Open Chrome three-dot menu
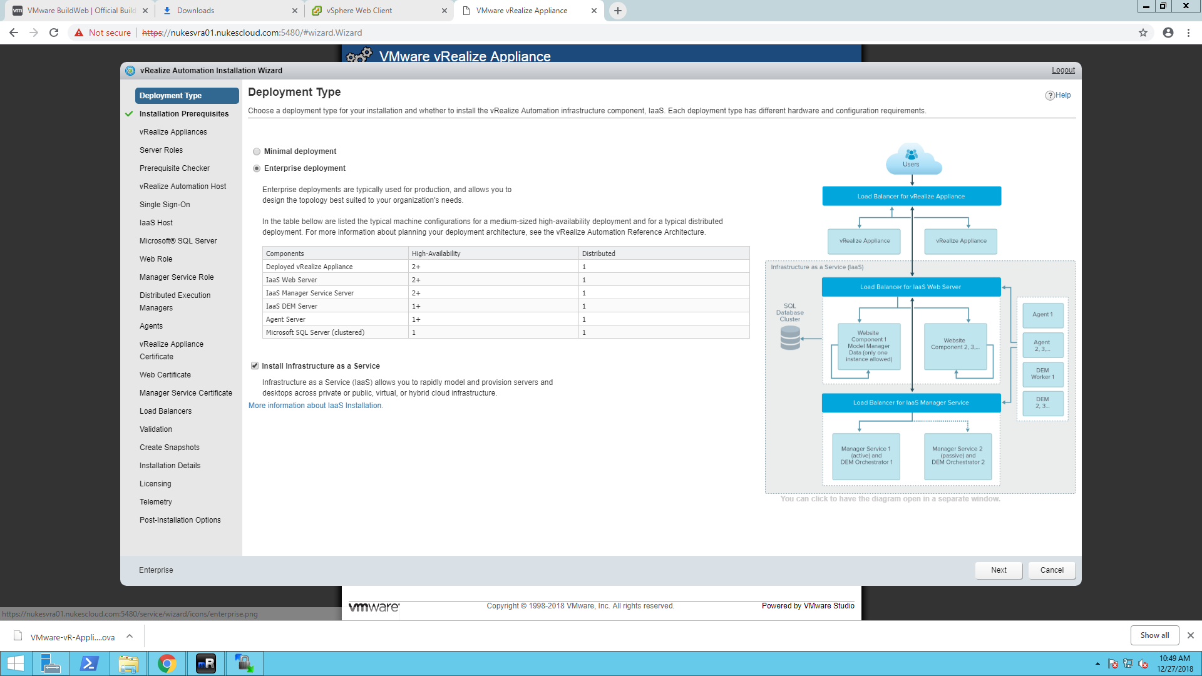The width and height of the screenshot is (1202, 676). (1188, 33)
